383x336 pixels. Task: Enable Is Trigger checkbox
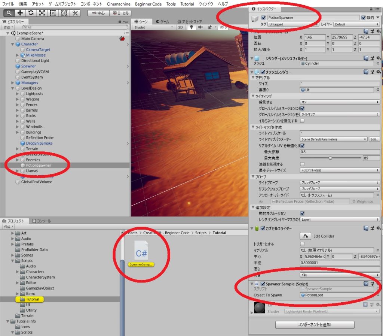(x=302, y=244)
